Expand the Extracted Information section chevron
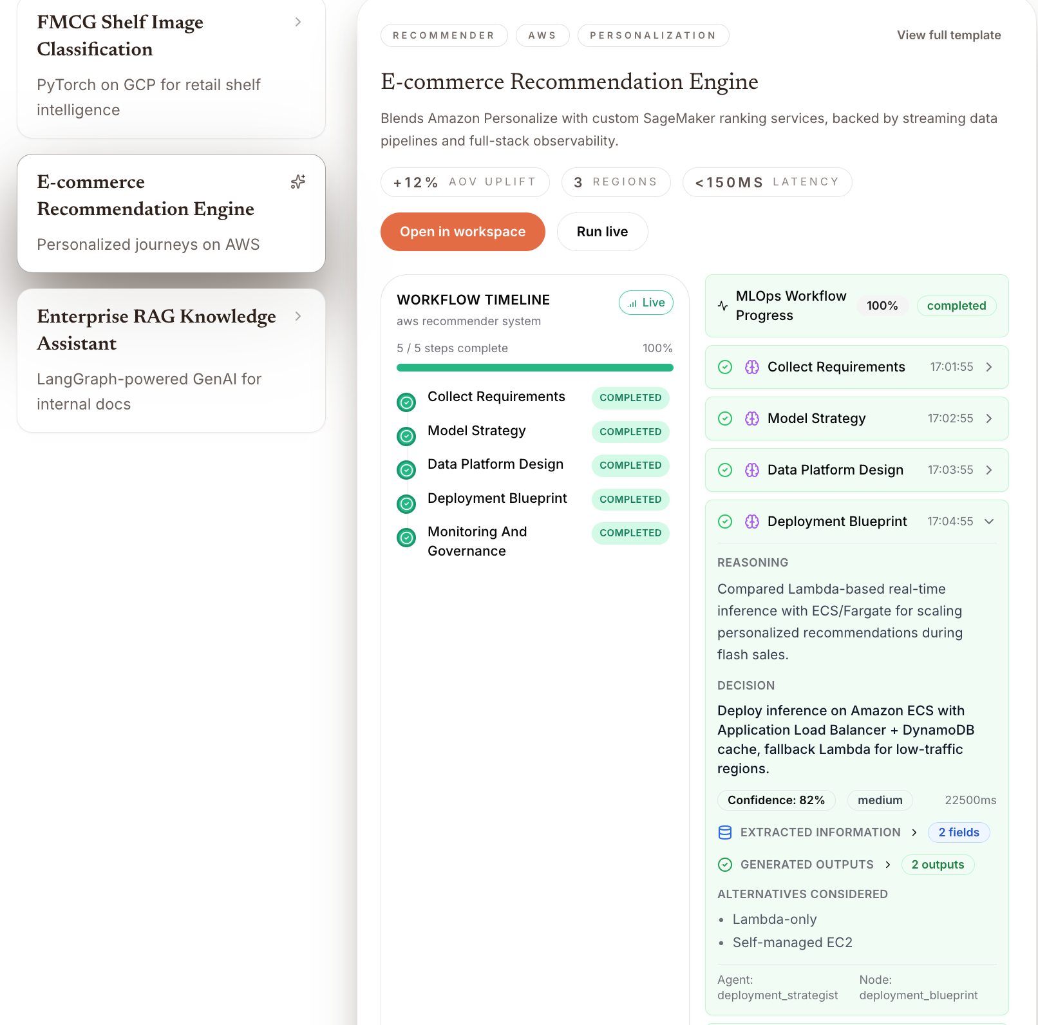 (914, 832)
